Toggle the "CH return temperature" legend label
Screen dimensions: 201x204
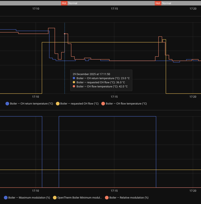coord(31,104)
